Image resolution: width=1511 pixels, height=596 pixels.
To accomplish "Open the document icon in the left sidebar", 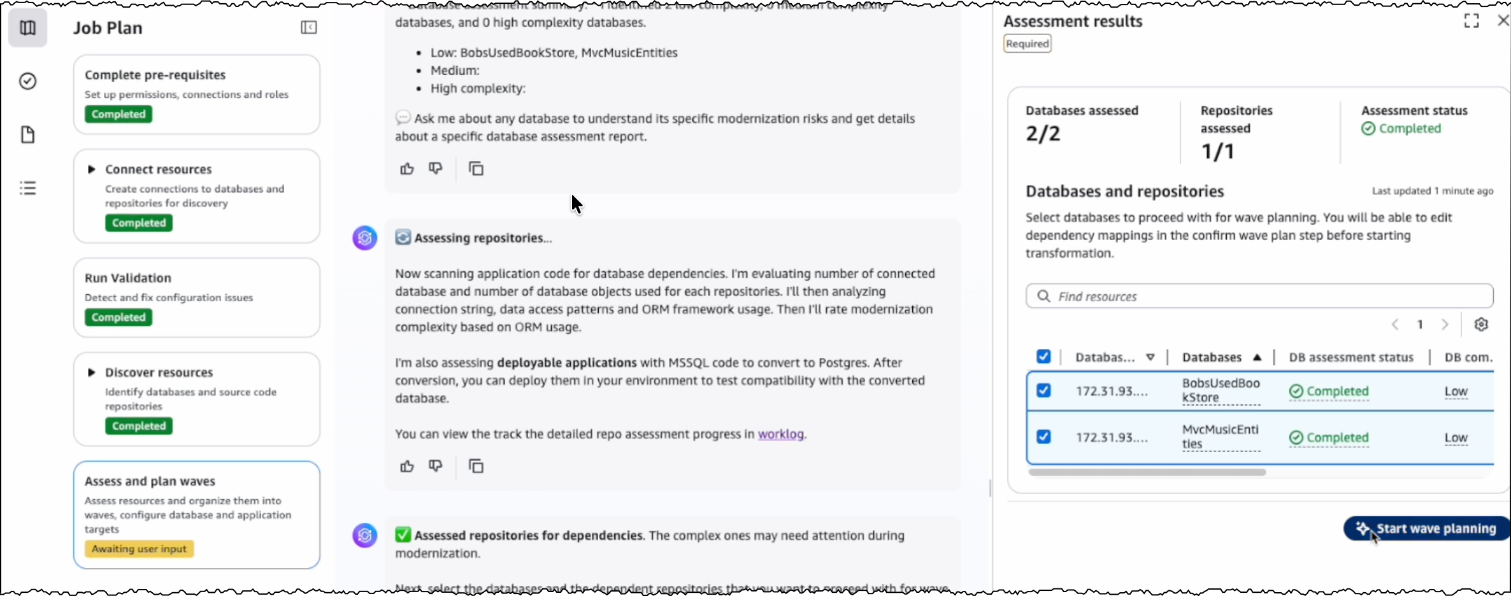I will click(28, 134).
